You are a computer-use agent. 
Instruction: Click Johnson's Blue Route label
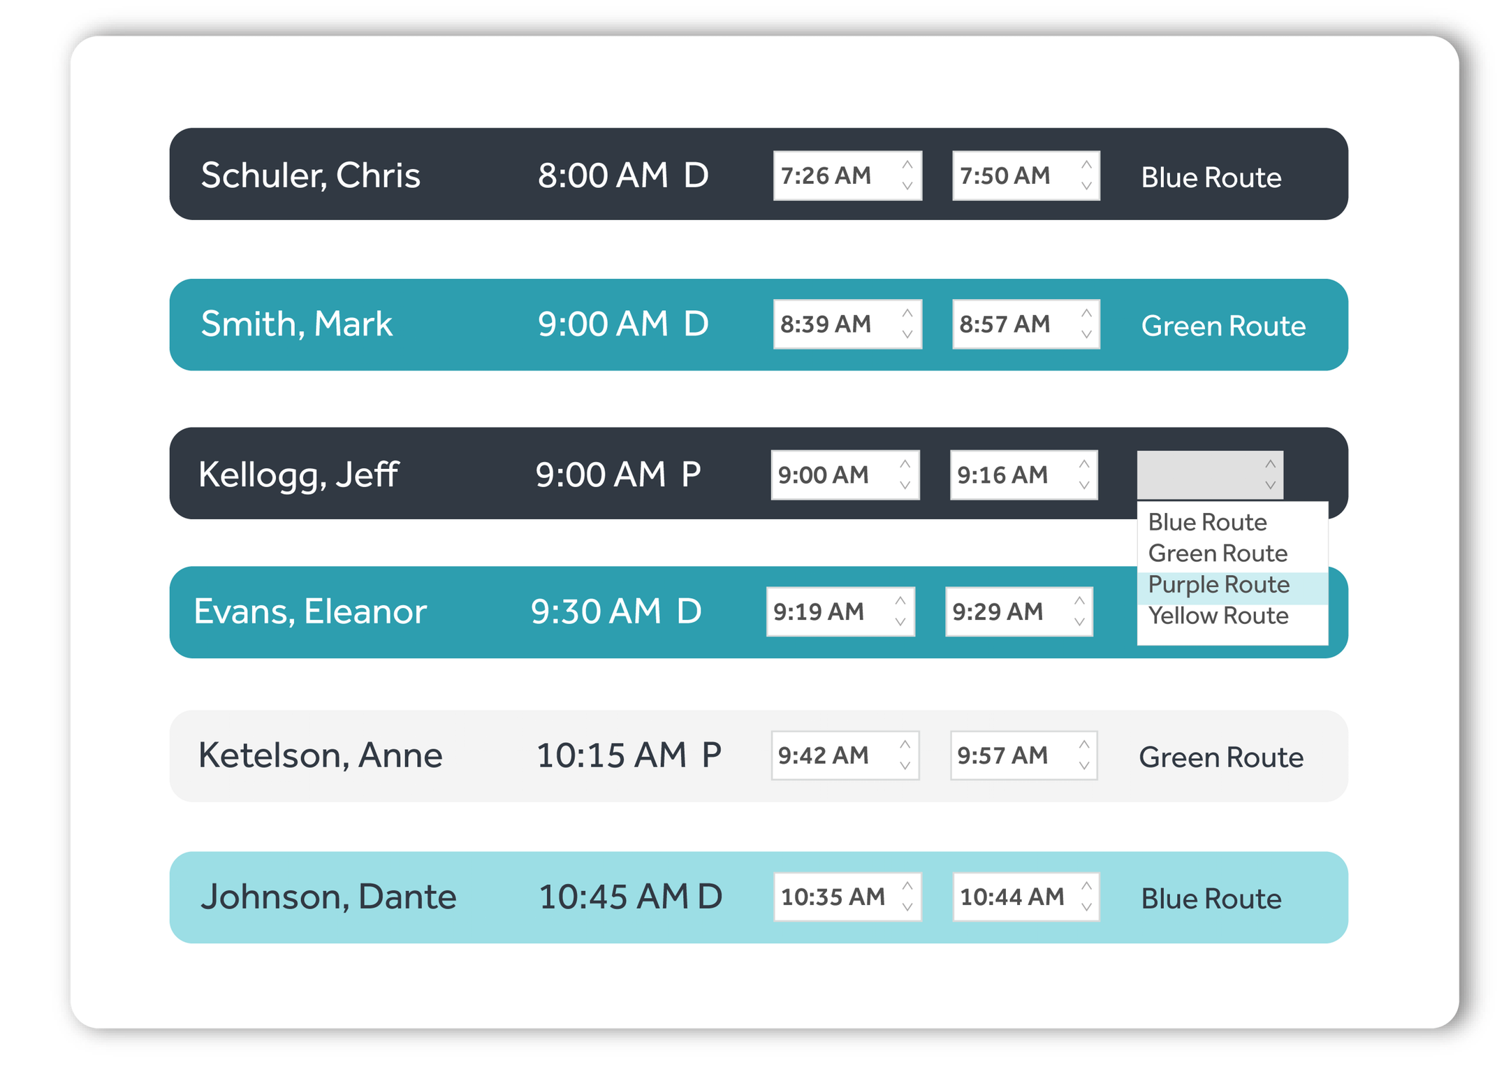[1211, 898]
